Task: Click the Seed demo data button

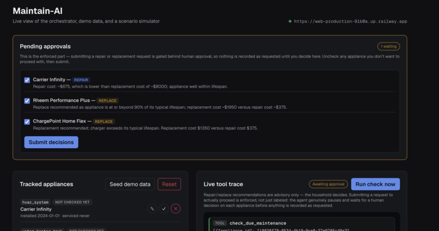Action: click(x=130, y=184)
